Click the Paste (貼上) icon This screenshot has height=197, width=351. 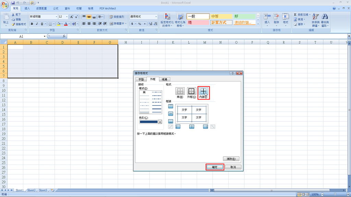pyautogui.click(x=6, y=19)
